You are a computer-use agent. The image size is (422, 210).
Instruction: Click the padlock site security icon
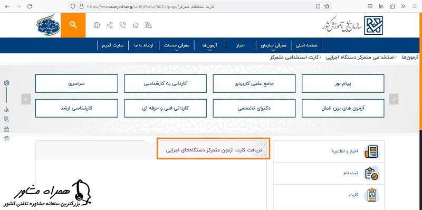click(x=82, y=6)
